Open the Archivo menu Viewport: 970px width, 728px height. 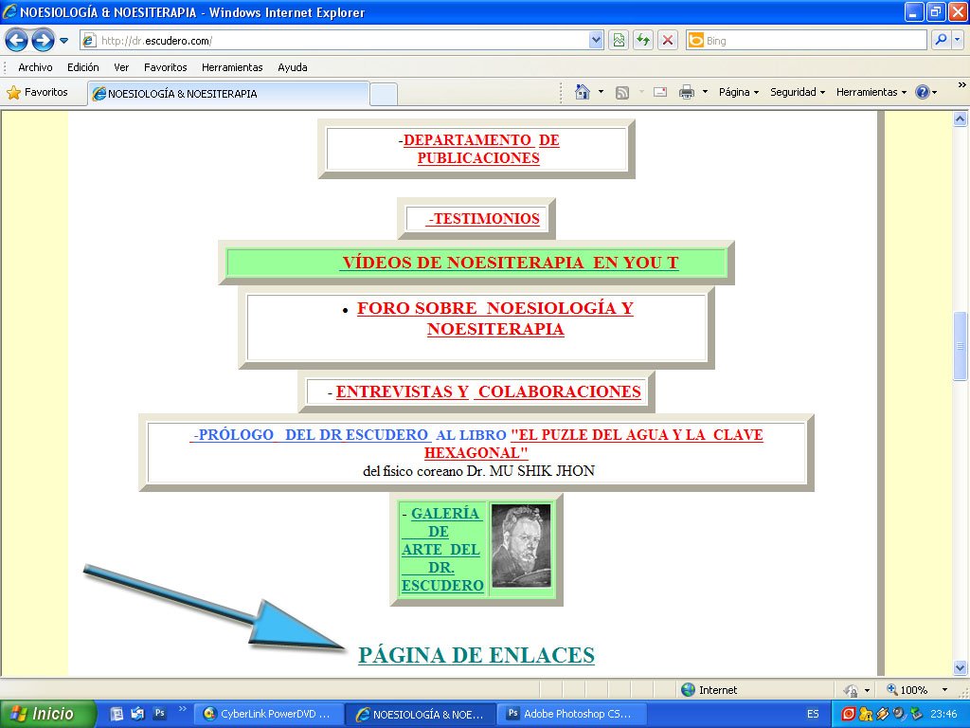tap(35, 67)
